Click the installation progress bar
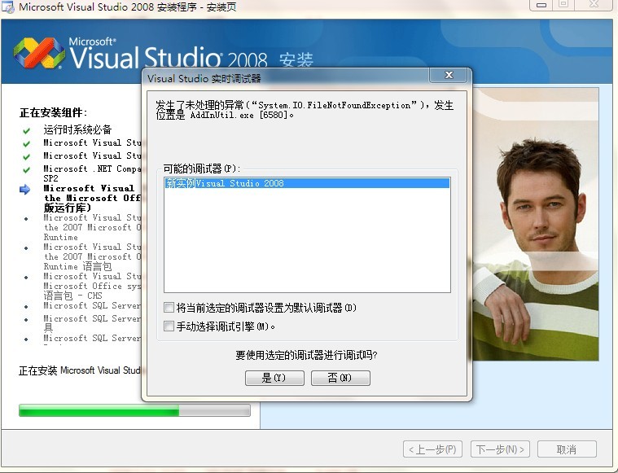Image resolution: width=618 pixels, height=473 pixels. [x=134, y=410]
